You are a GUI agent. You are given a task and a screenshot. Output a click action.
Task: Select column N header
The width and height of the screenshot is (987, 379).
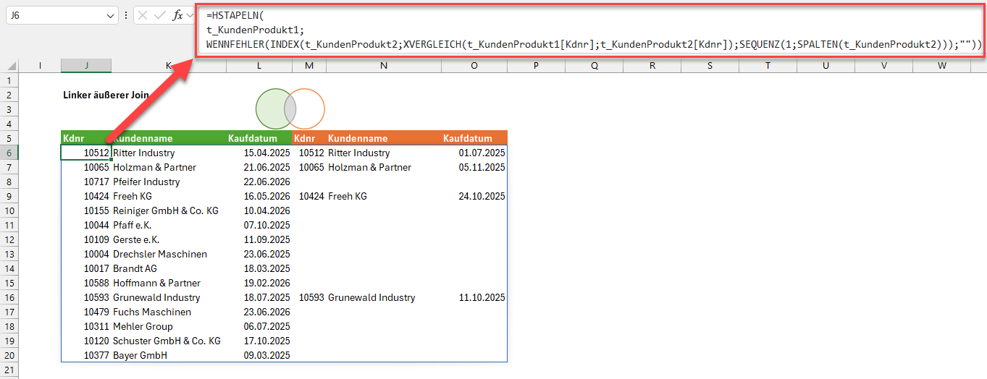[384, 66]
